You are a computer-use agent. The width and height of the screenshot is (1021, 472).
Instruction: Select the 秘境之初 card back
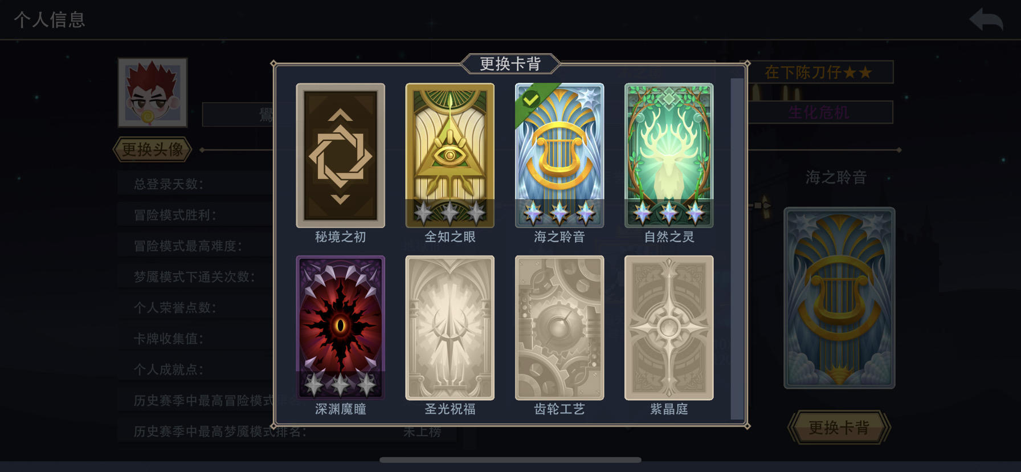tap(340, 156)
